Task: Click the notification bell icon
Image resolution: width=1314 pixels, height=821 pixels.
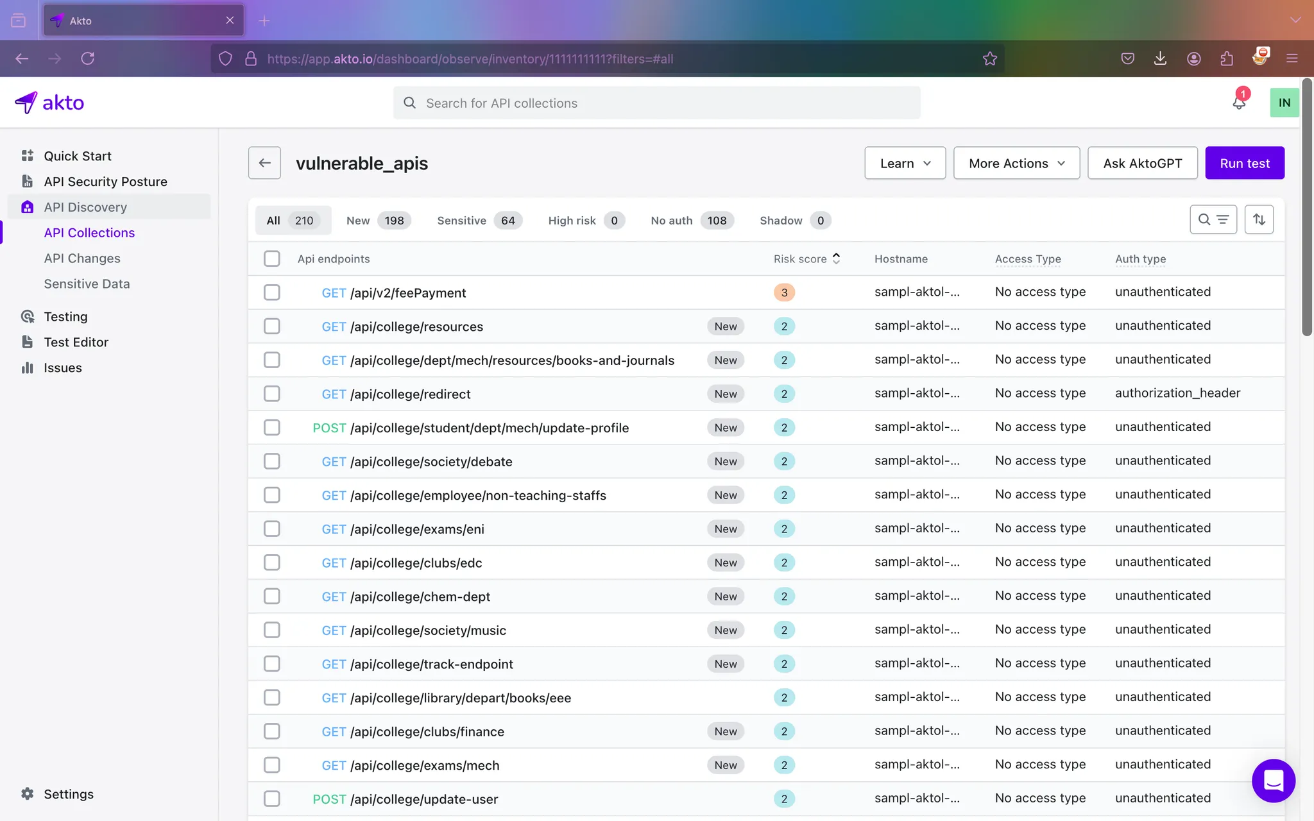Action: coord(1240,102)
